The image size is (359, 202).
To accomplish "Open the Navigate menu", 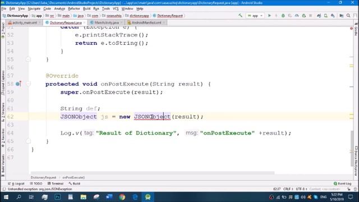I will 34,9.
